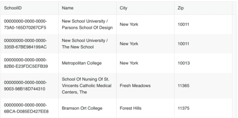Click the City column header
Image resolution: width=238 pixels, height=118 pixels.
[123, 8]
